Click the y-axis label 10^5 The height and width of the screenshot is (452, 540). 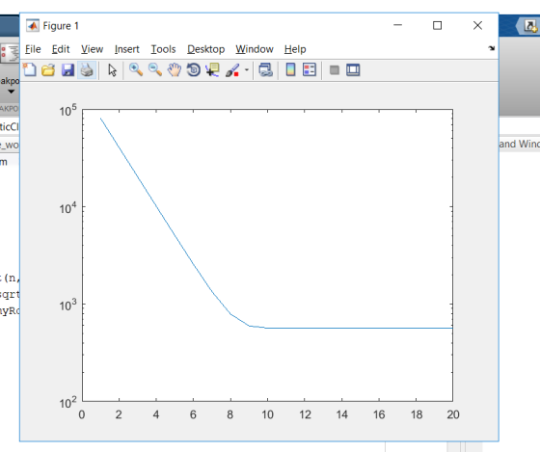67,110
